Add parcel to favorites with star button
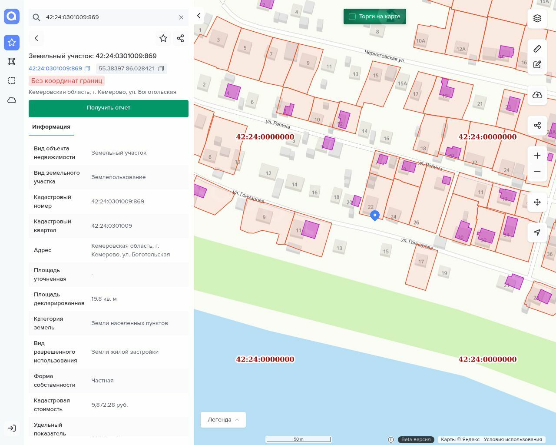This screenshot has width=556, height=445. point(163,38)
